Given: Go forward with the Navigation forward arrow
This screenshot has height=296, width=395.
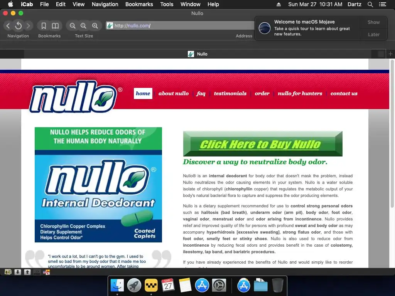Looking at the screenshot, I should click(28, 26).
